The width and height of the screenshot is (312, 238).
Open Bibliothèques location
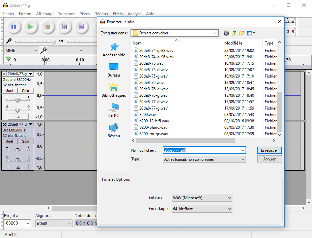114,90
